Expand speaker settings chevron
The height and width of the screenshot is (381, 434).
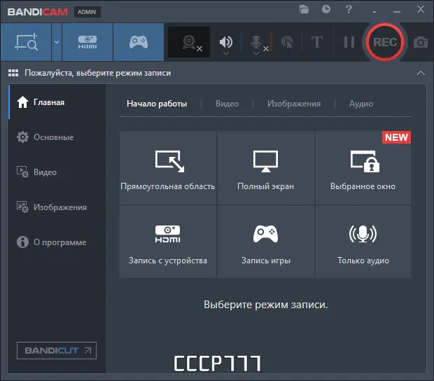226,53
